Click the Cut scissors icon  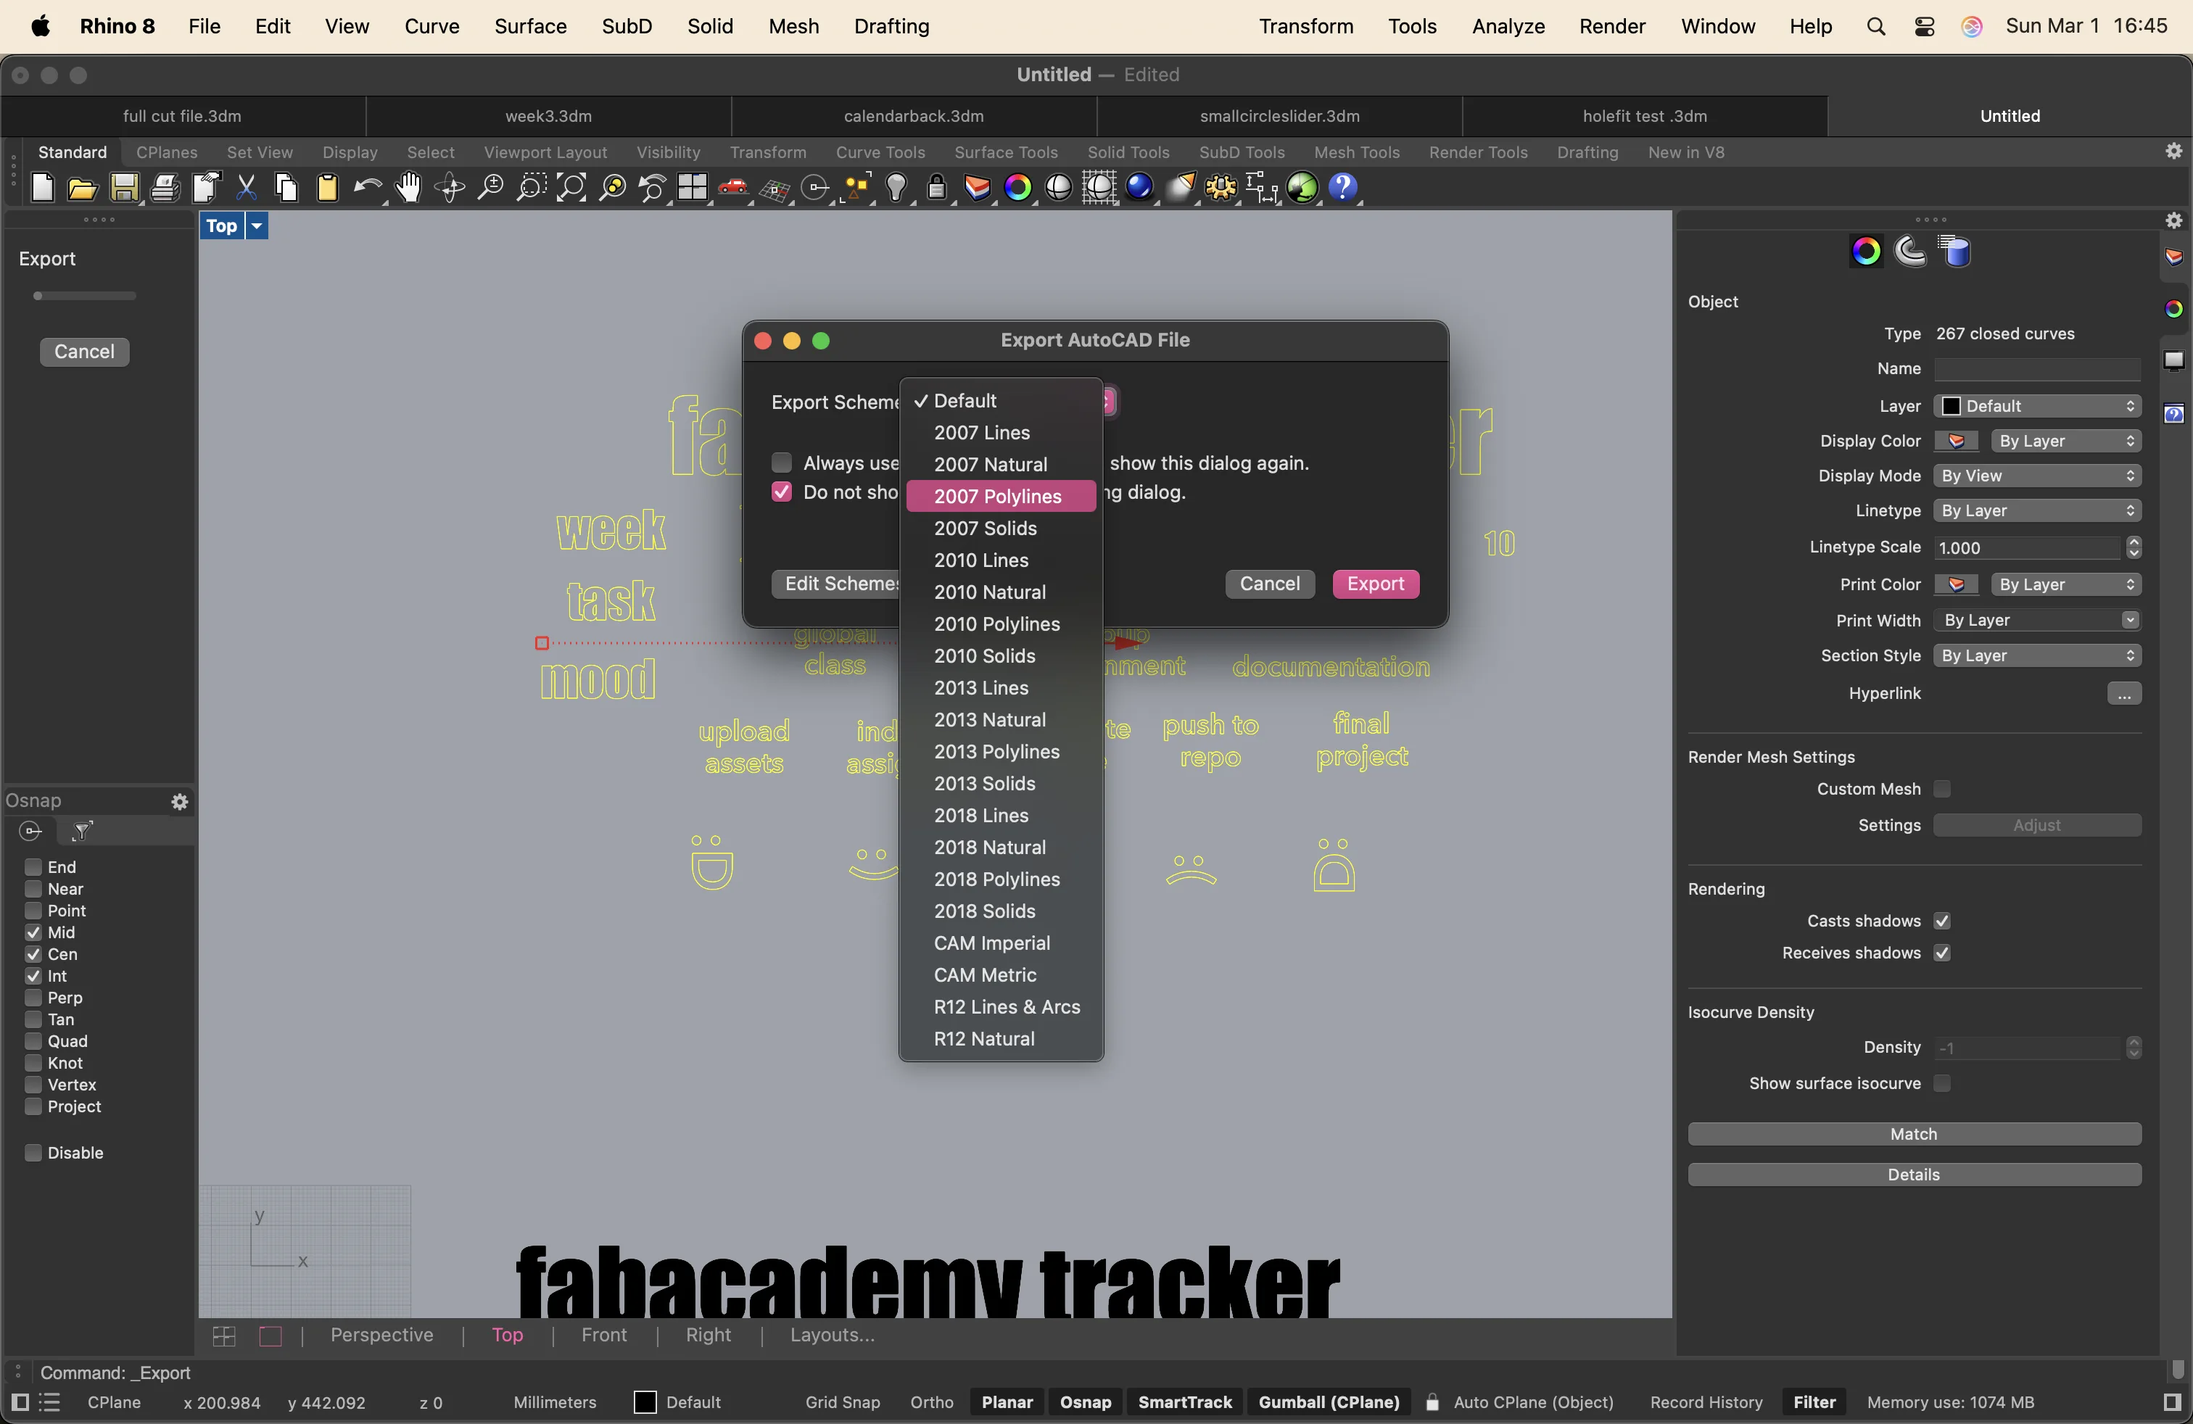click(246, 188)
